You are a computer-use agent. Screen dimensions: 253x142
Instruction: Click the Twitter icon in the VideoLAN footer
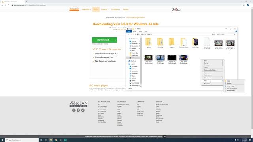point(83,110)
